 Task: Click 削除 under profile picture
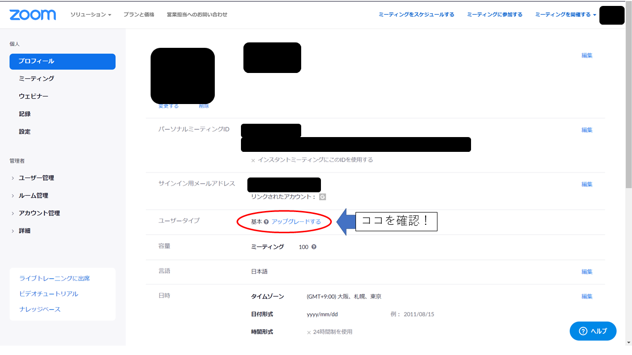point(204,106)
